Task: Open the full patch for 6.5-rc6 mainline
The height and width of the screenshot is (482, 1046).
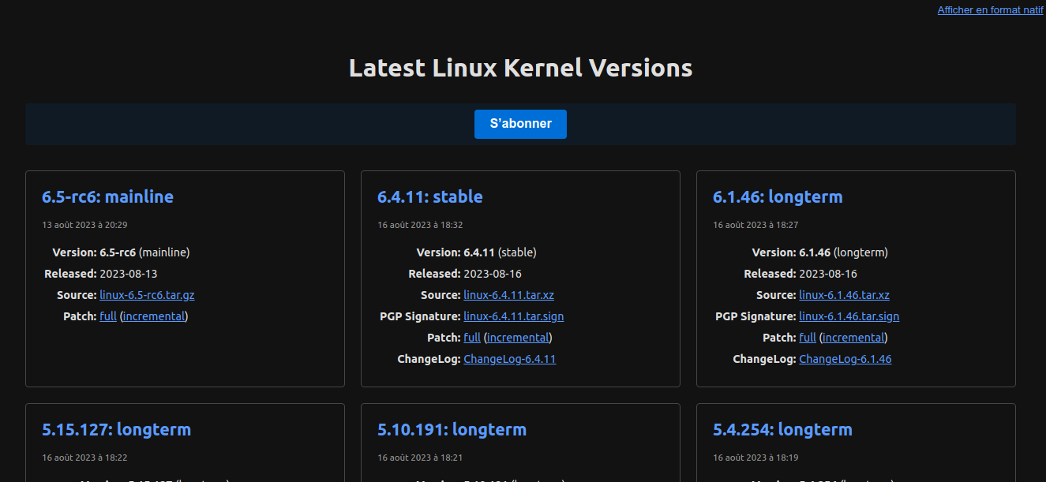Action: (x=108, y=316)
